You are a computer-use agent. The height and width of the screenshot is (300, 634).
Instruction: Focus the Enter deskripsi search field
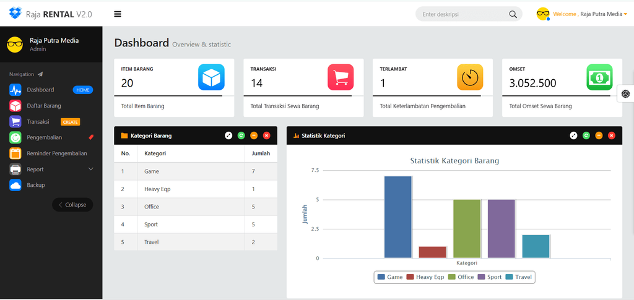pos(464,14)
